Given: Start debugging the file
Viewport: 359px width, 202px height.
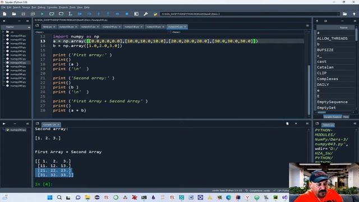Looking at the screenshot, I should (80, 14).
